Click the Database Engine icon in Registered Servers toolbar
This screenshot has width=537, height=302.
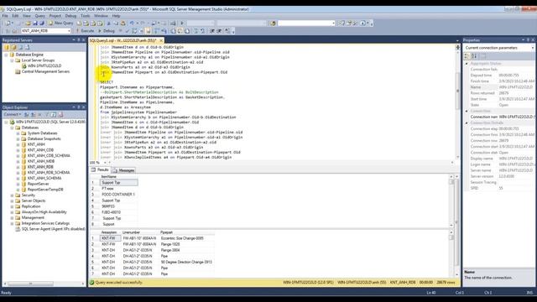click(x=6, y=47)
